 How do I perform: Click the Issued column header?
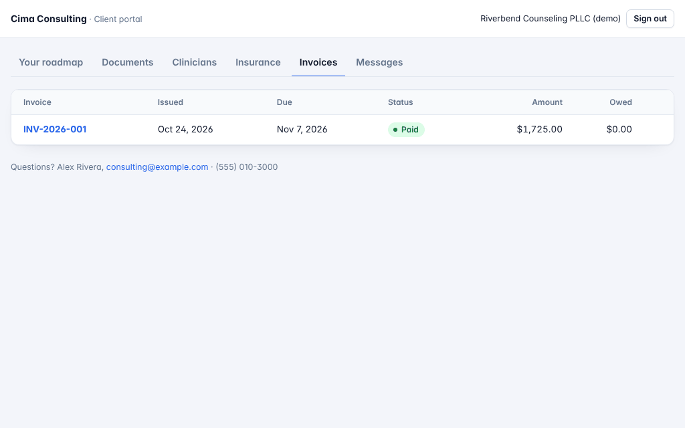pyautogui.click(x=171, y=102)
